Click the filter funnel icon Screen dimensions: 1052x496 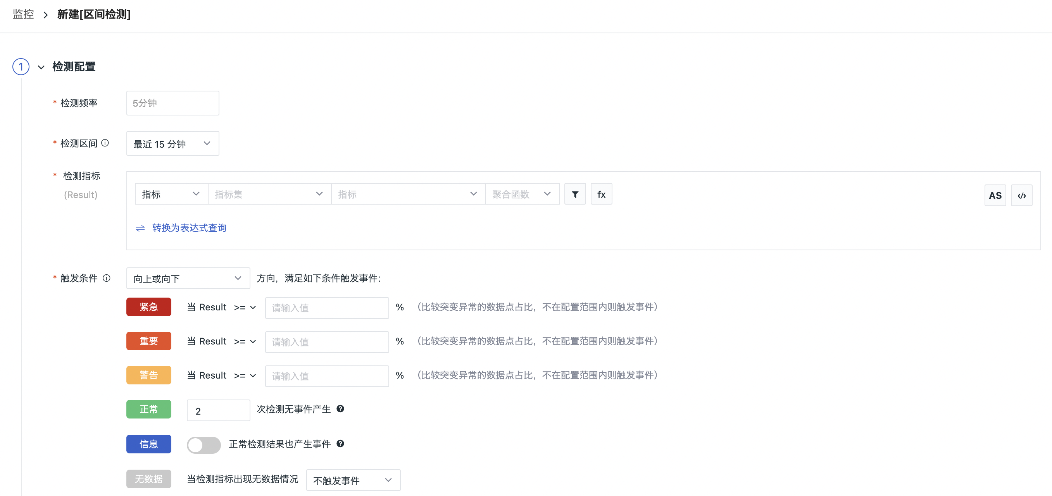click(x=574, y=194)
